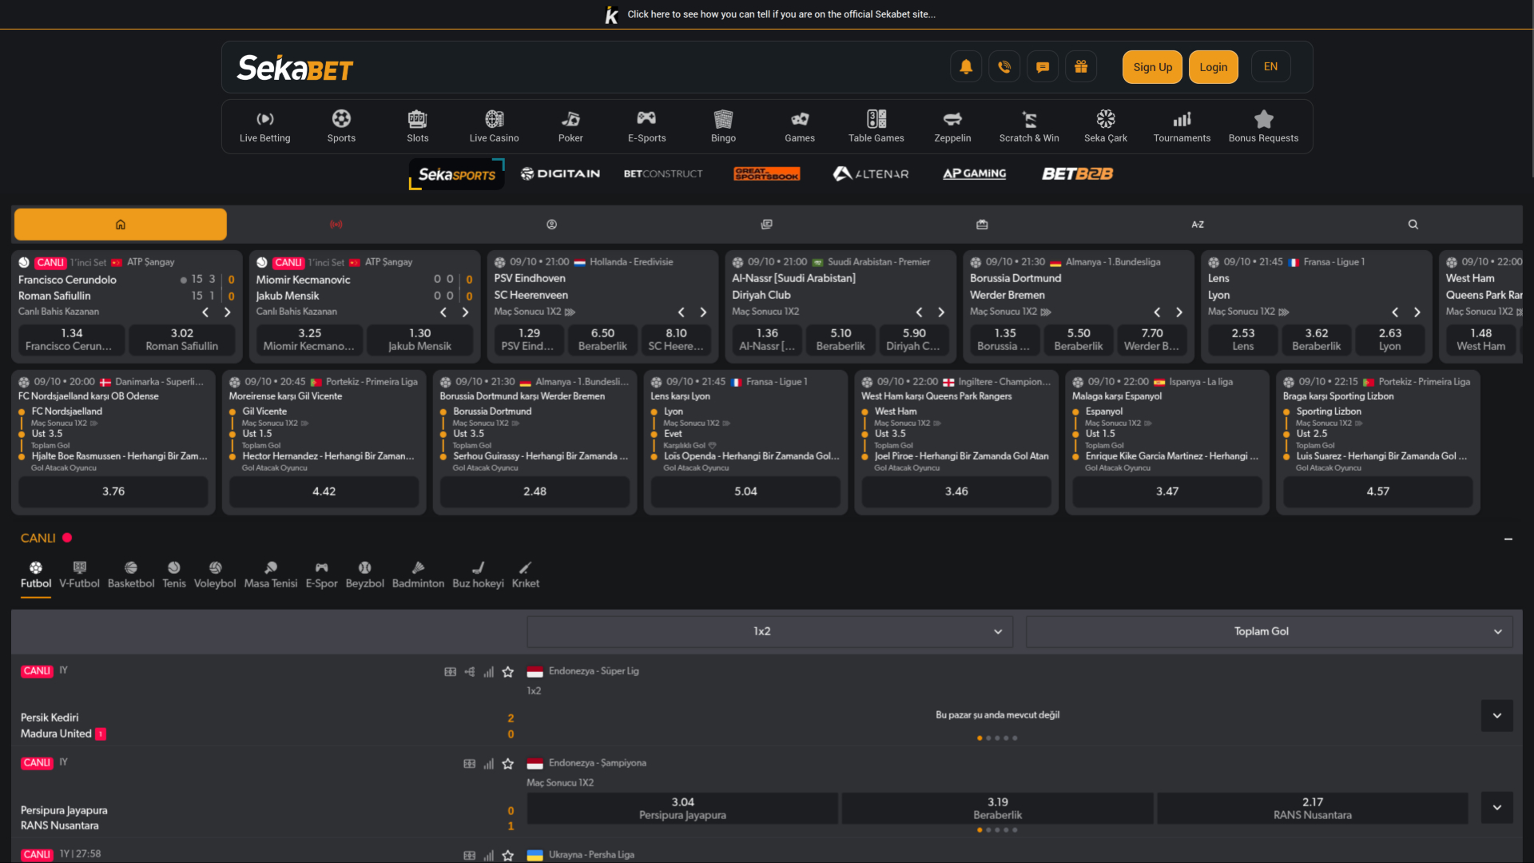The image size is (1534, 863).
Task: Open the gift promotions icon
Action: 1081,67
